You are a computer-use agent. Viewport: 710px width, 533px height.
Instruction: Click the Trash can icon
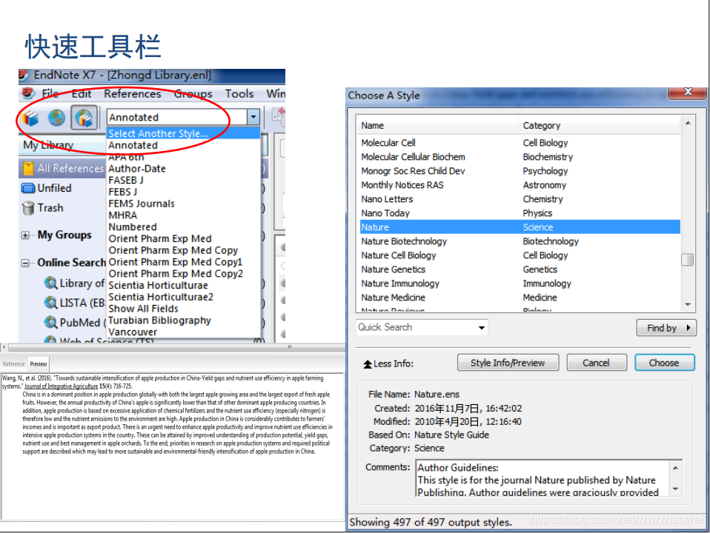tap(28, 208)
